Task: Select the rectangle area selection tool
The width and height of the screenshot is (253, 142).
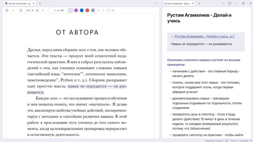Action: coord(108,10)
